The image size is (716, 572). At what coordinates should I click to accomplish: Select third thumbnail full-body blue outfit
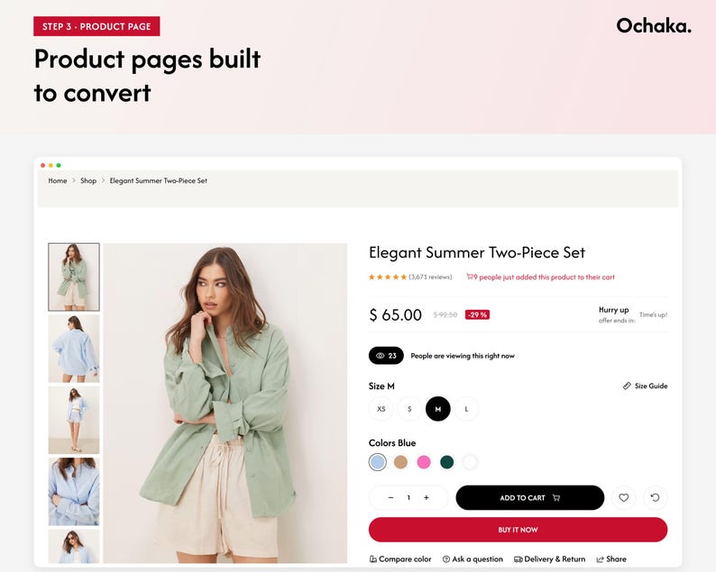[74, 420]
